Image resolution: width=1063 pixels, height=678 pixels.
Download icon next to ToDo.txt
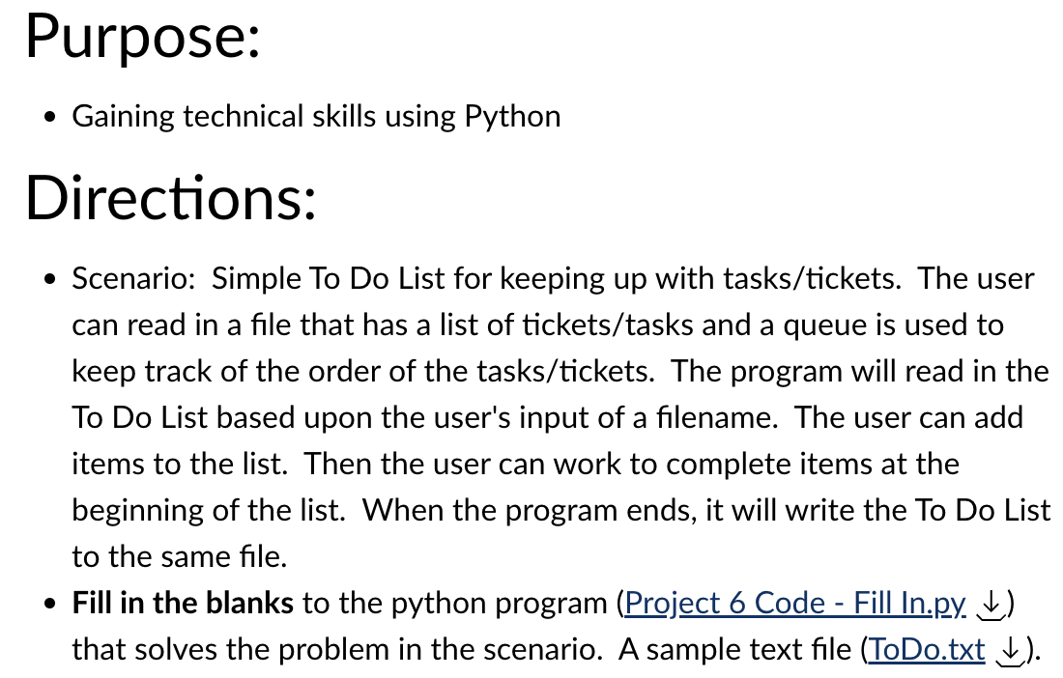(1010, 651)
